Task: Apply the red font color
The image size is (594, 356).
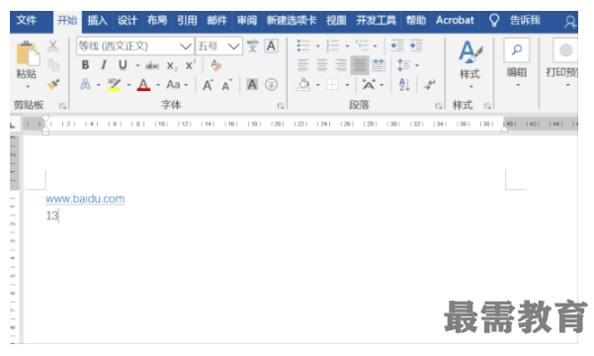Action: [x=143, y=84]
